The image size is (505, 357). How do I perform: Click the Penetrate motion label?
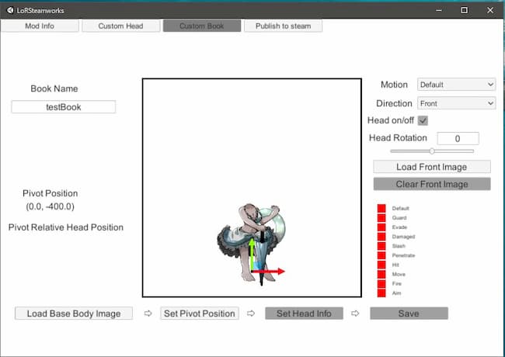(403, 255)
